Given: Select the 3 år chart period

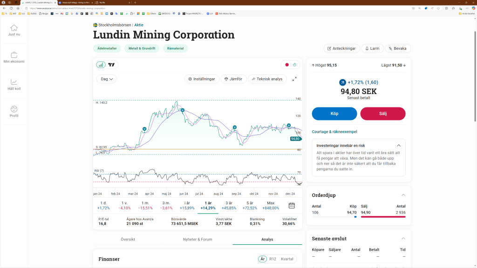Looking at the screenshot, I should [x=229, y=206].
